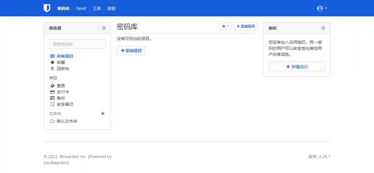Open the 工具 menu item
This screenshot has height=173, width=374.
[x=97, y=8]
